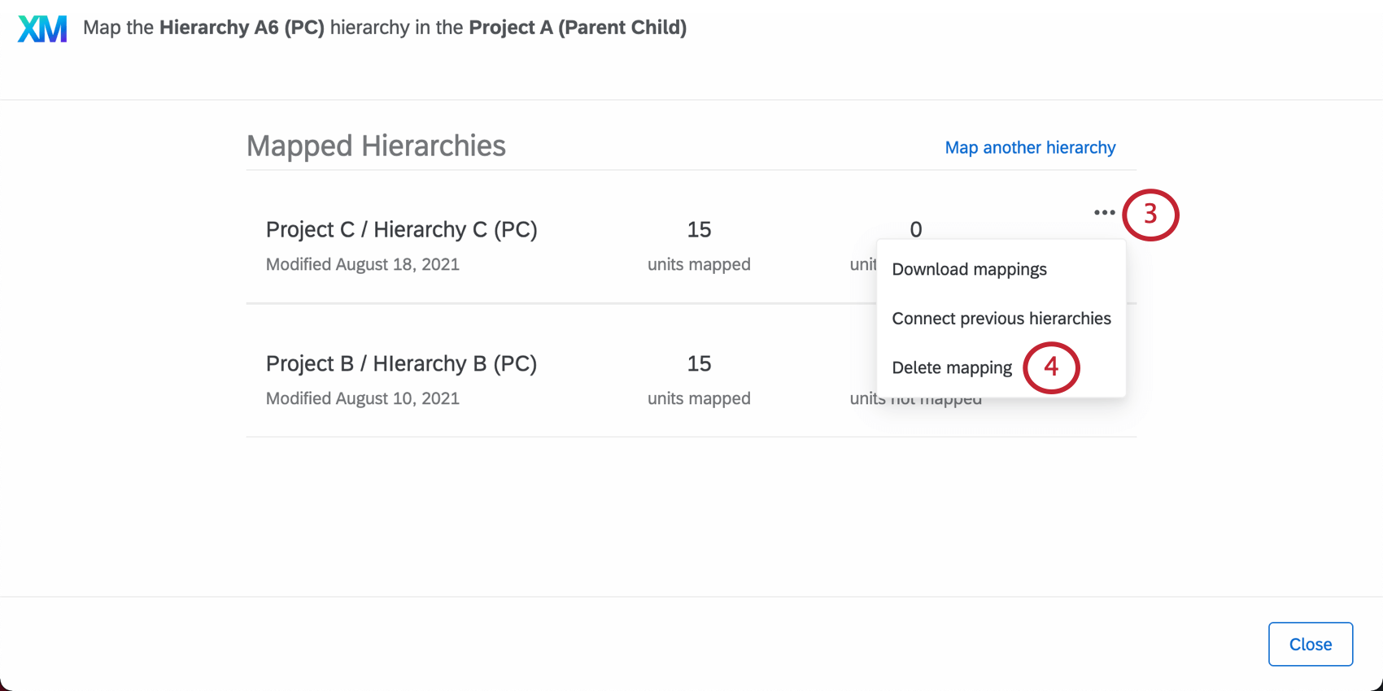Viewport: 1383px width, 691px height.
Task: Select the Project C / Hierarchy C (PC) title
Action: [401, 230]
